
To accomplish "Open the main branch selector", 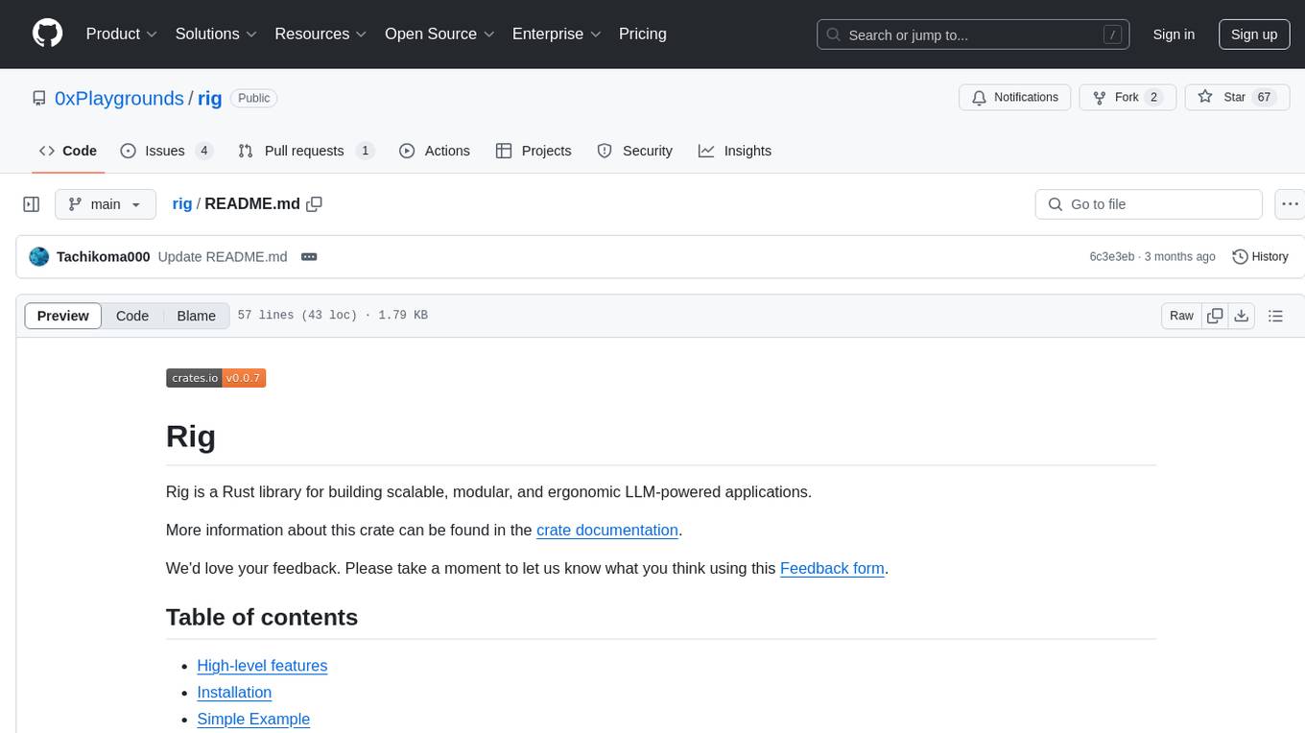I will point(106,204).
